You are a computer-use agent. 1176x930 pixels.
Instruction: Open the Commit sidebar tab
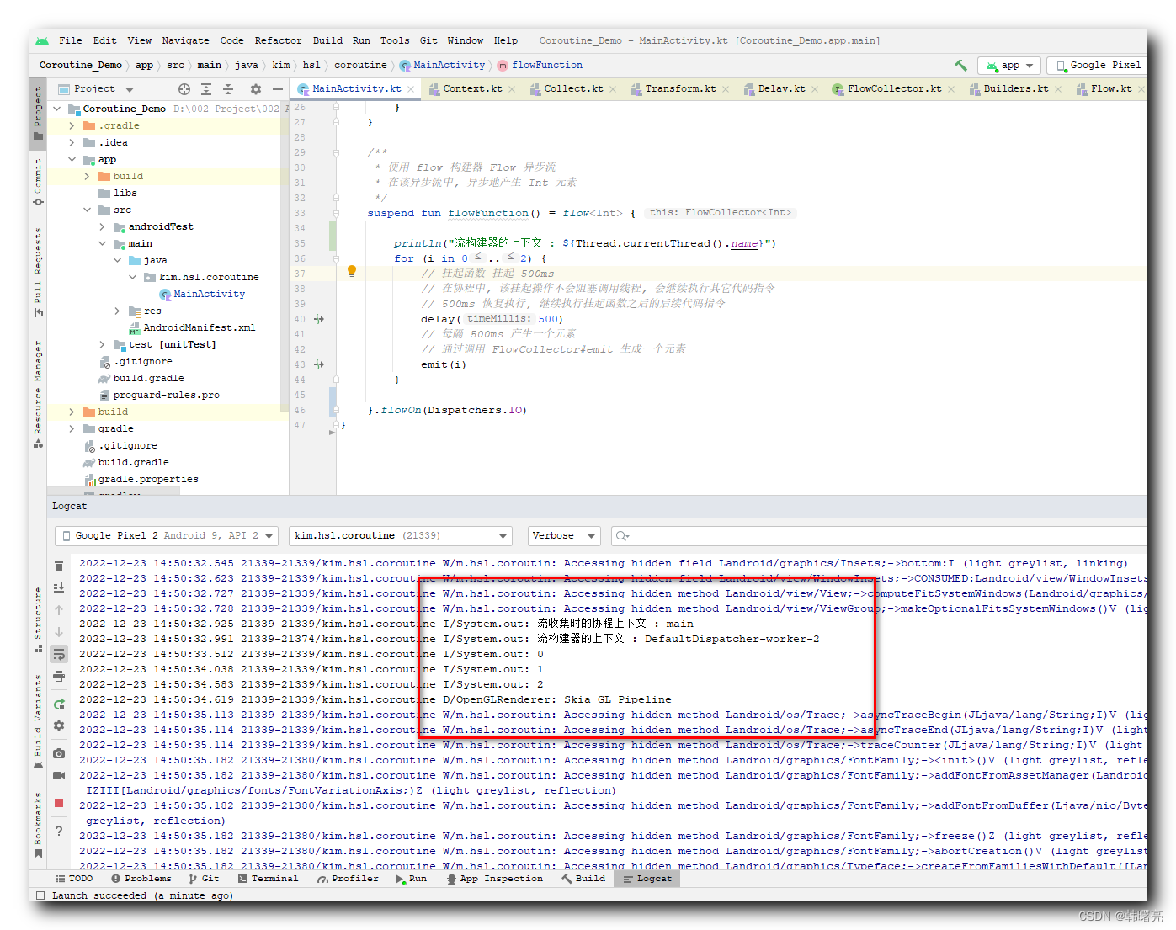pyautogui.click(x=38, y=182)
